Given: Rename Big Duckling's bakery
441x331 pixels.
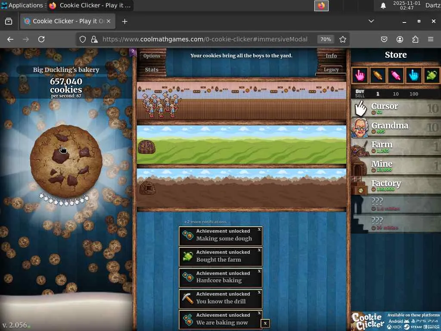Looking at the screenshot, I should [x=66, y=69].
